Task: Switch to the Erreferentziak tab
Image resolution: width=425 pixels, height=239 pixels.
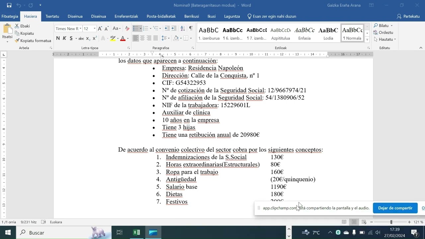Action: pyautogui.click(x=126, y=16)
